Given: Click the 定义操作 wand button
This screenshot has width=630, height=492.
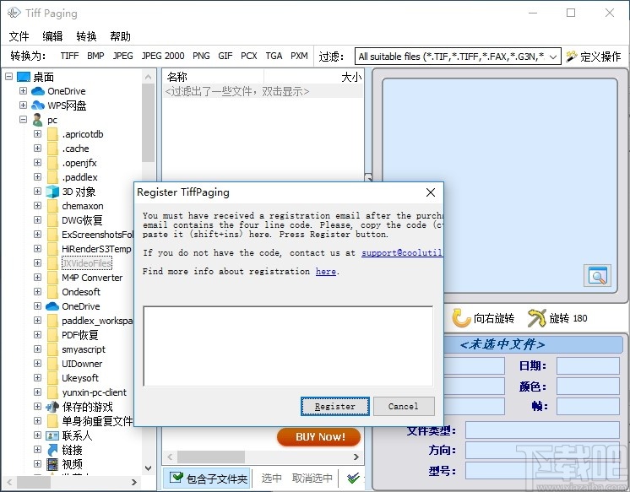Looking at the screenshot, I should pos(594,57).
